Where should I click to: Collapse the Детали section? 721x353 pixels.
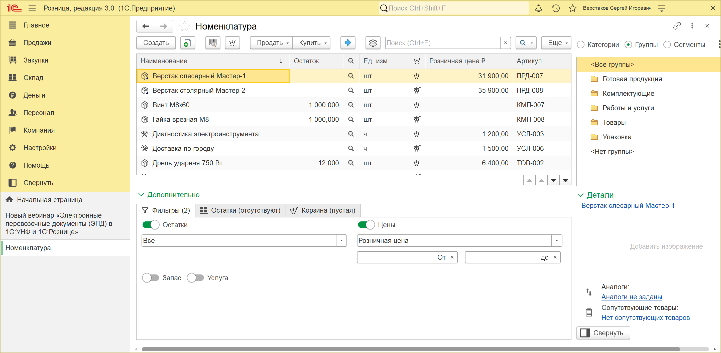coord(581,195)
